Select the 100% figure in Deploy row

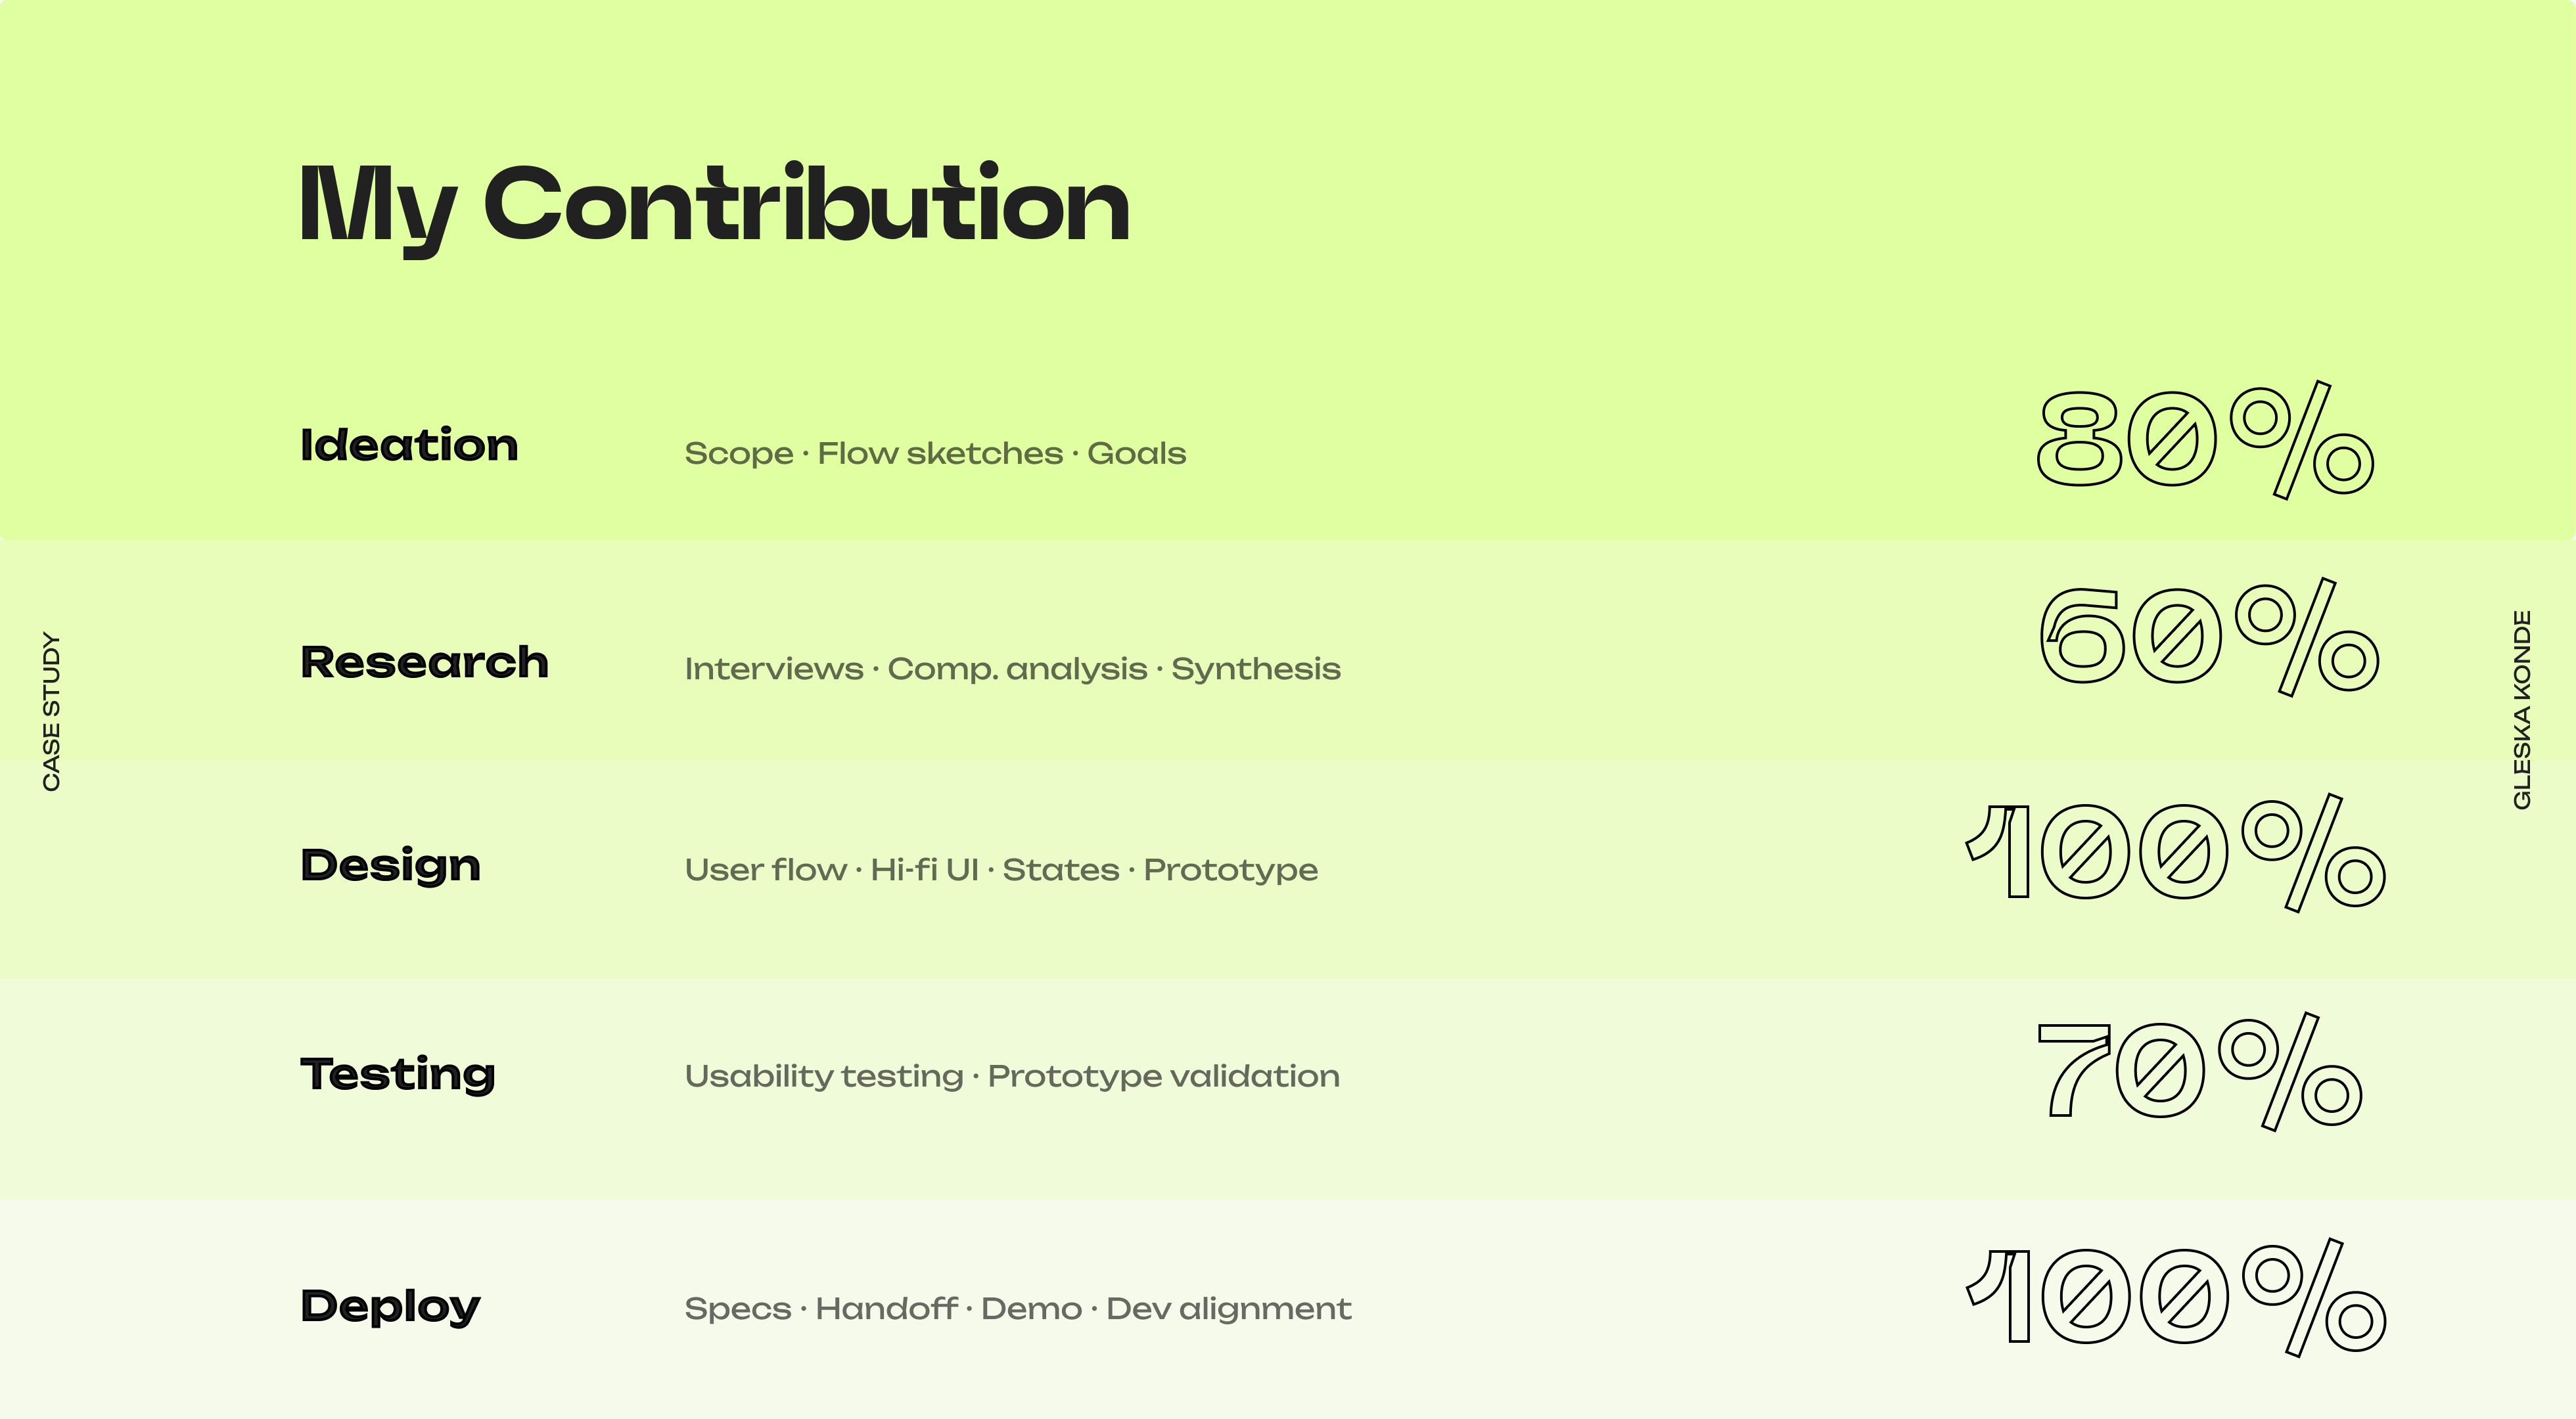point(2175,1297)
